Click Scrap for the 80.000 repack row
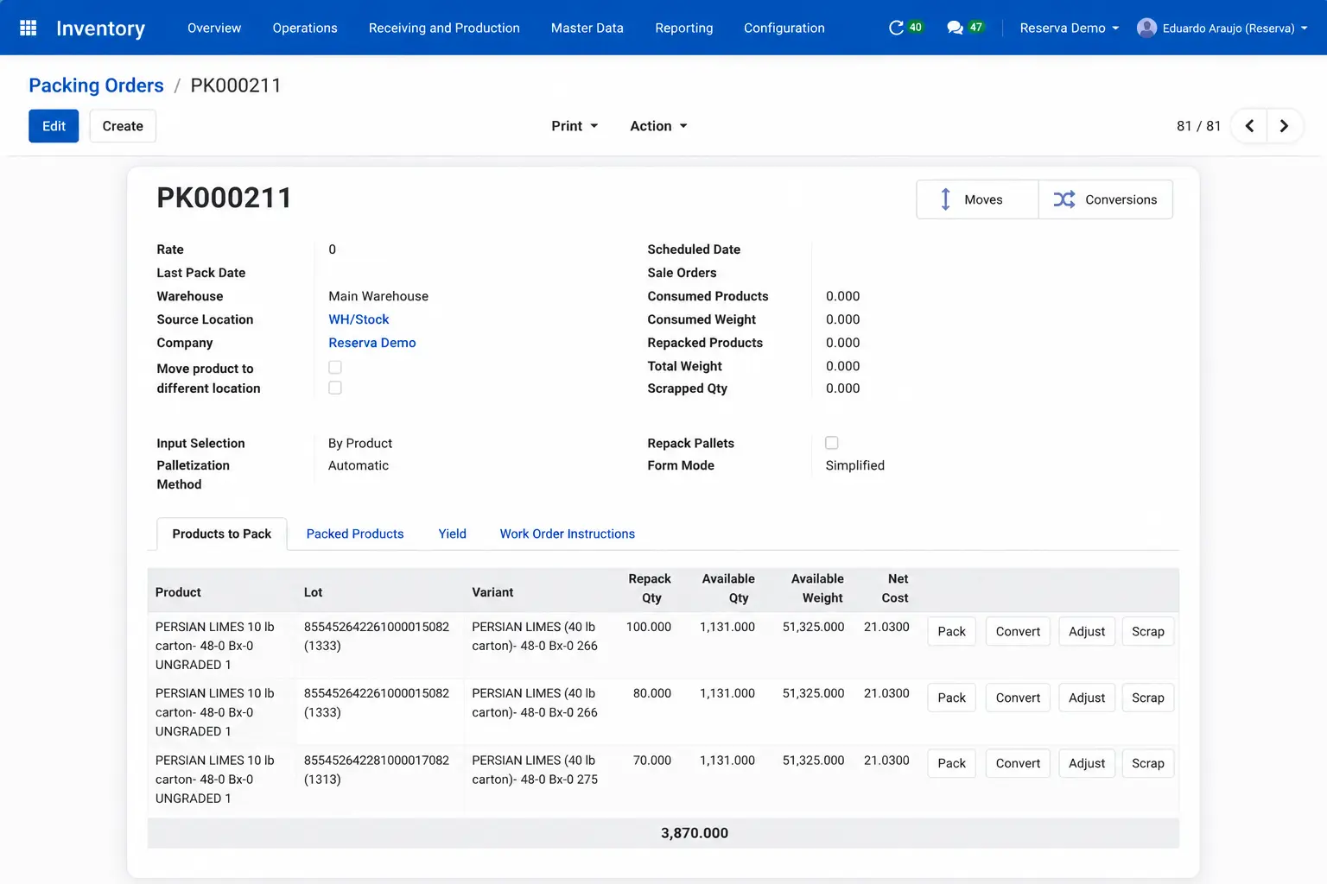Image resolution: width=1327 pixels, height=884 pixels. tap(1148, 698)
